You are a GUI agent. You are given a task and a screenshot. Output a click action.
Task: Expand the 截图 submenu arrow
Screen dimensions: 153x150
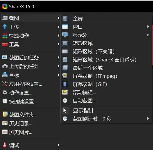[59, 18]
